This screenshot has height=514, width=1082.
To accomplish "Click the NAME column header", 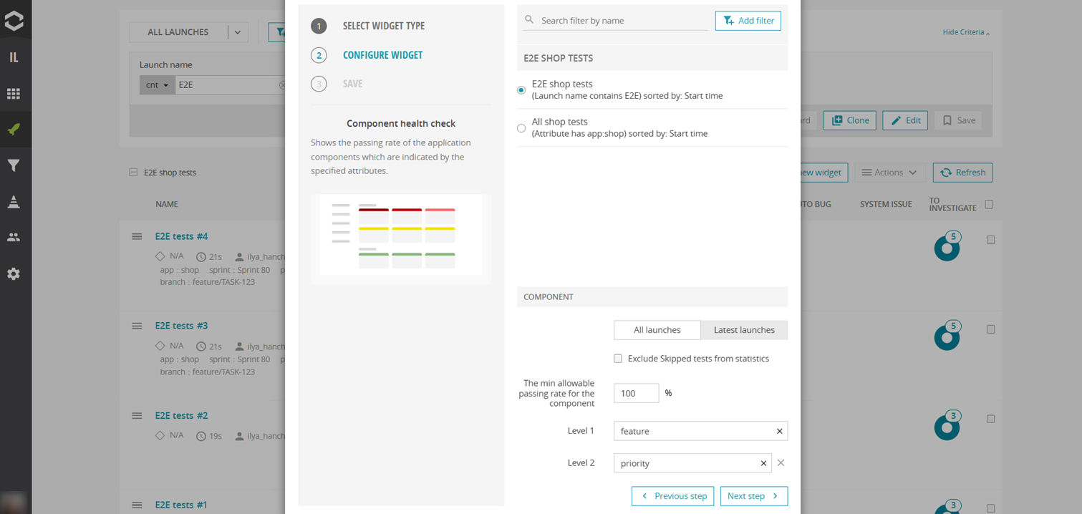I will click(x=166, y=204).
